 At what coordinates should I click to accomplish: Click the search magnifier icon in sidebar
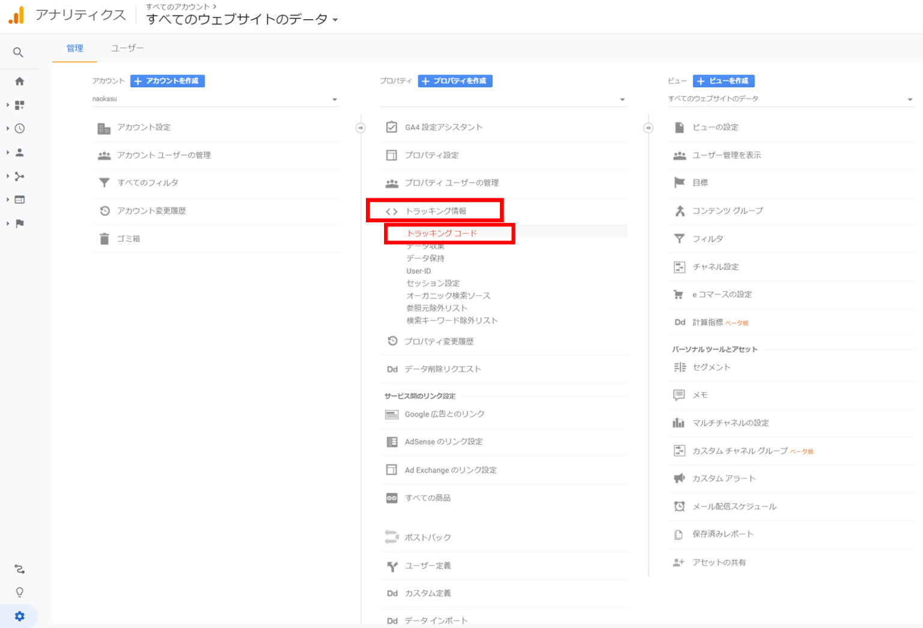pyautogui.click(x=19, y=53)
